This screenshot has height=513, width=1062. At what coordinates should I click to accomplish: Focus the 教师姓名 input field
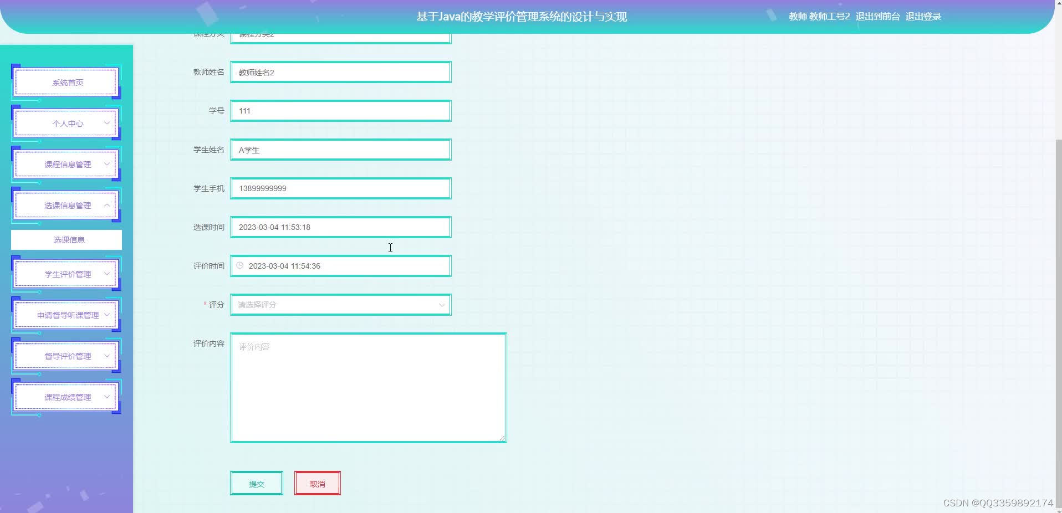pos(341,72)
